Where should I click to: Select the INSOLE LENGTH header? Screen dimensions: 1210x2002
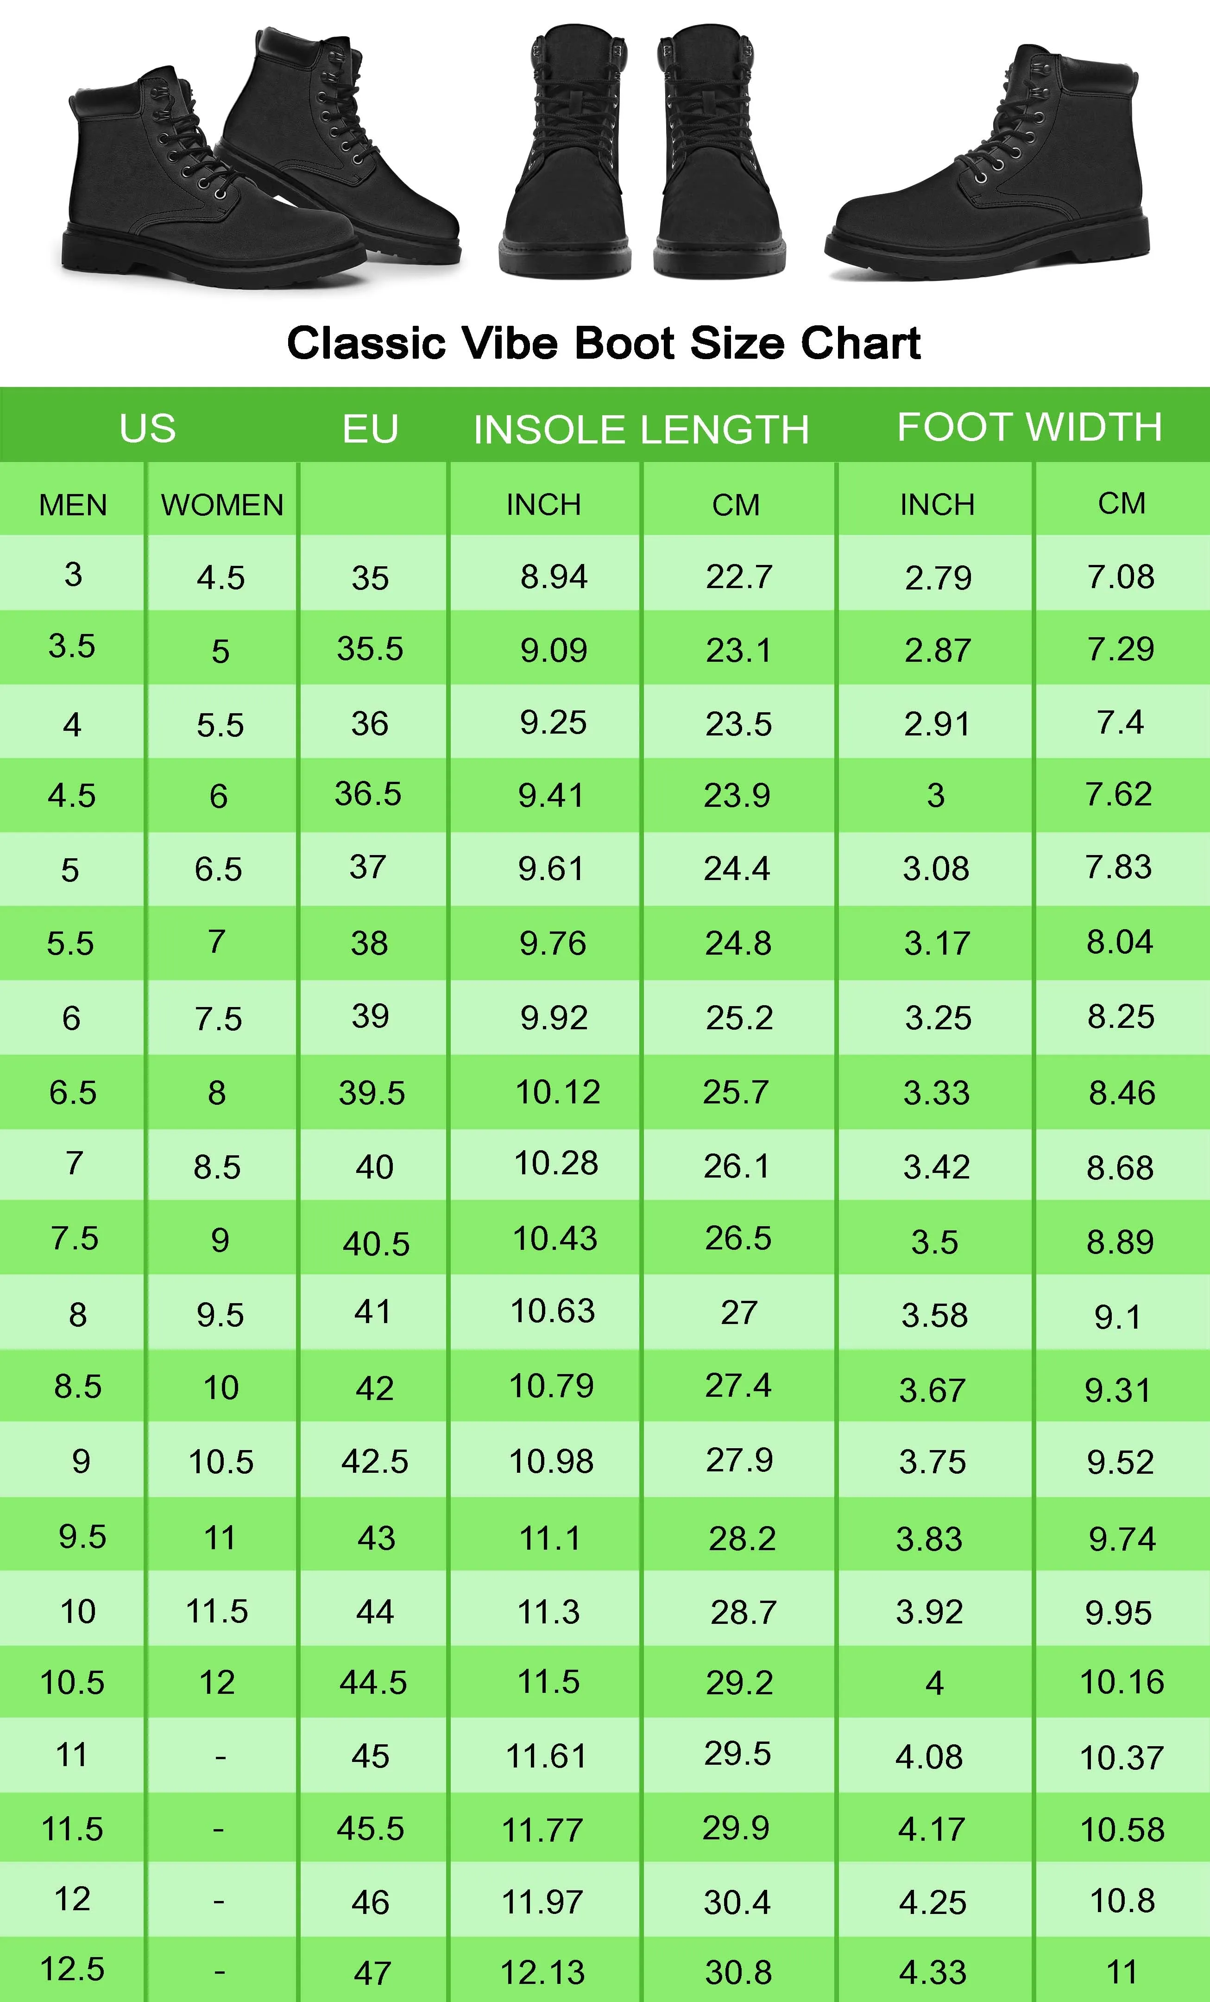point(641,429)
